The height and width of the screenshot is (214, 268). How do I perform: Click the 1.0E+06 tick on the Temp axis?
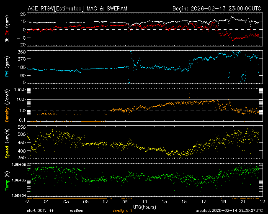[x=19, y=165]
